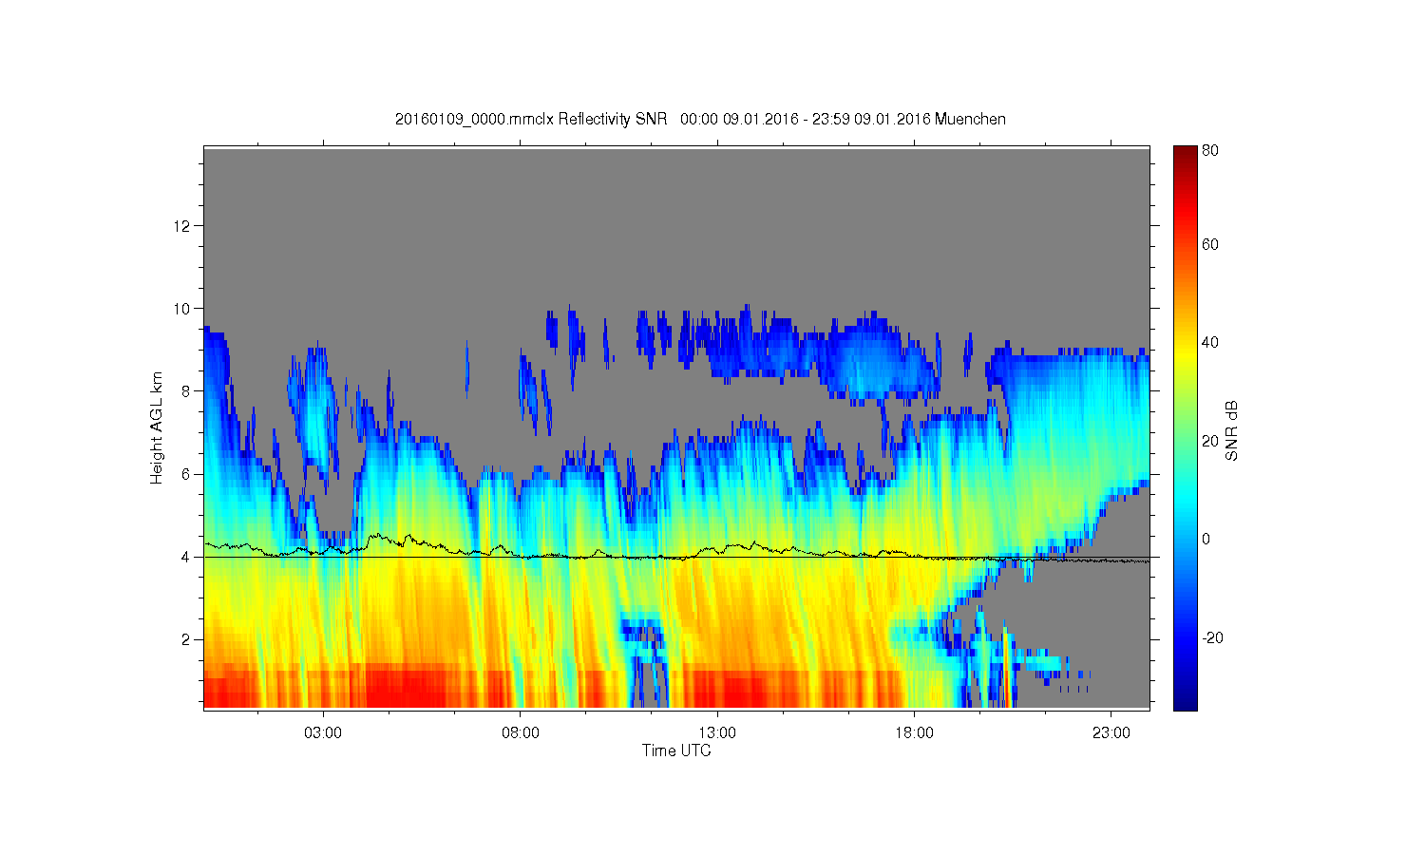Click the height tick label 12
The height and width of the screenshot is (855, 1425).
(183, 225)
